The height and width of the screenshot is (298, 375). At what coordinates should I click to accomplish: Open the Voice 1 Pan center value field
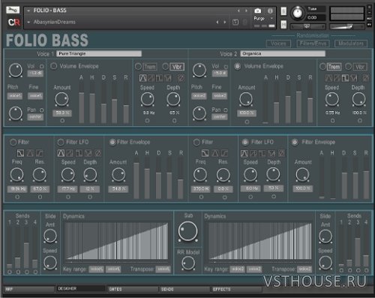point(35,117)
